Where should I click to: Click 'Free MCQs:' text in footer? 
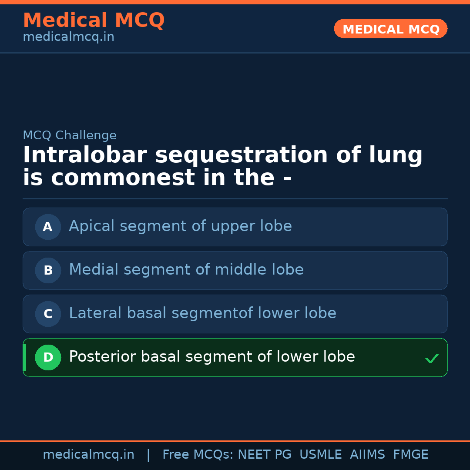[x=198, y=455]
